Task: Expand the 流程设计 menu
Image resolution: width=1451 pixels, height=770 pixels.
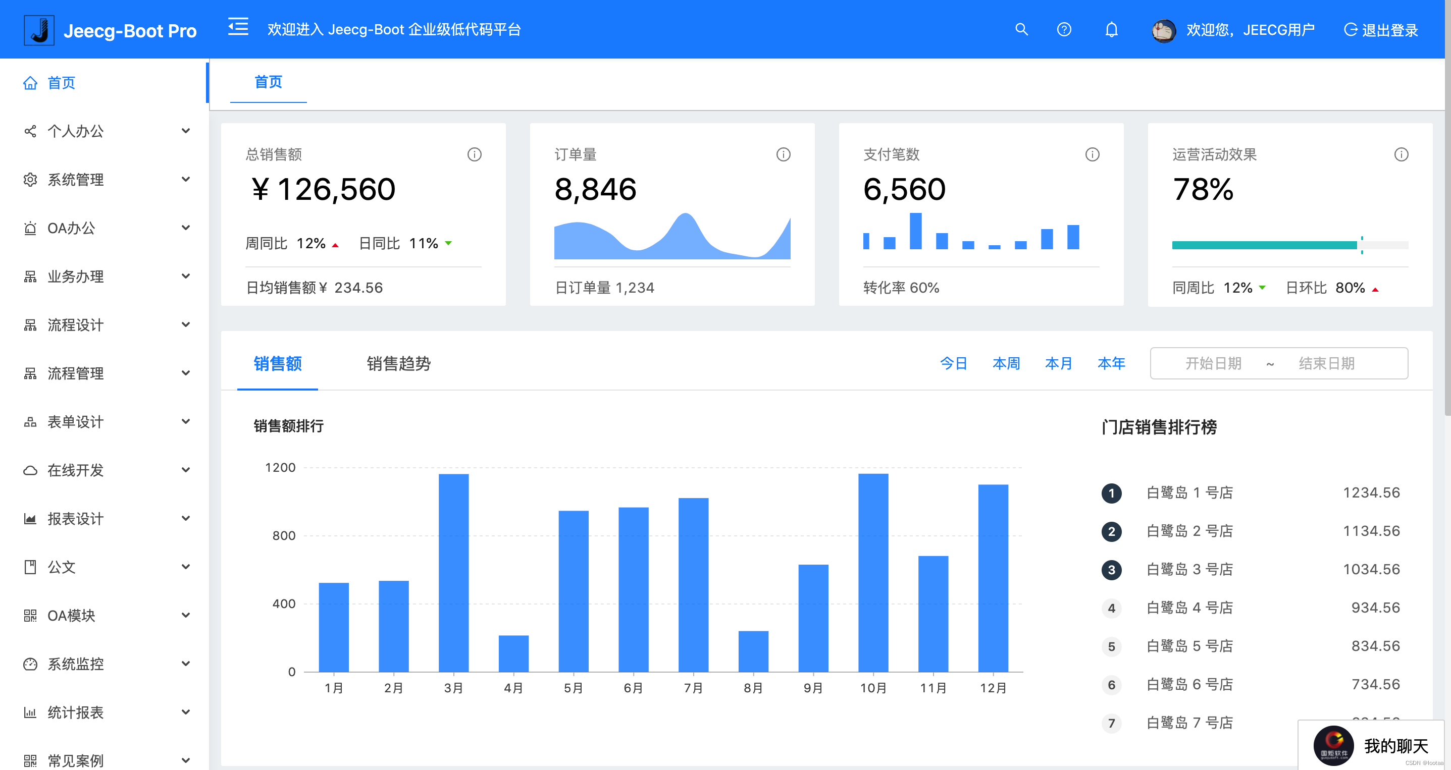Action: [186, 324]
